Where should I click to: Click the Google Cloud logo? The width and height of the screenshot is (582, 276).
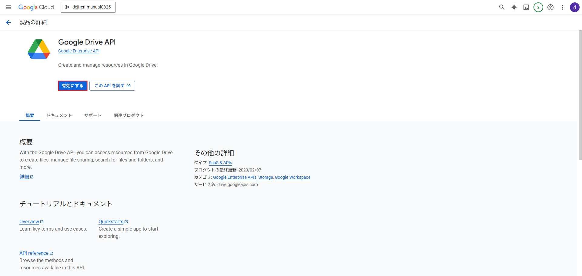(x=36, y=7)
